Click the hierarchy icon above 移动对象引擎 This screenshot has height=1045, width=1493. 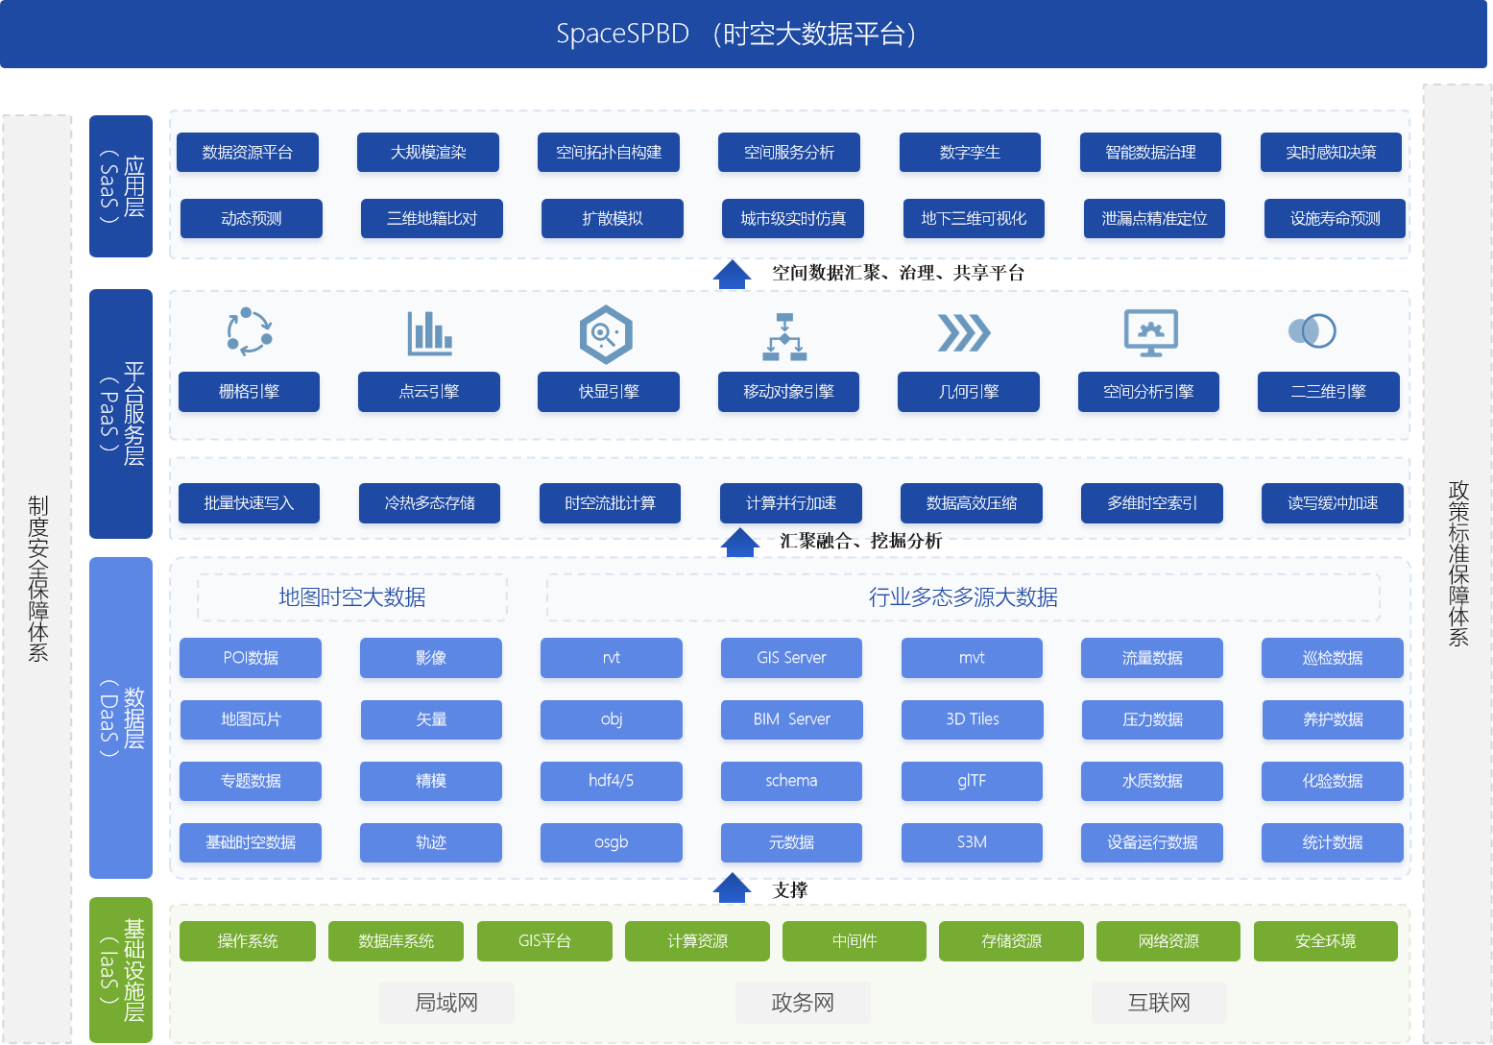785,336
